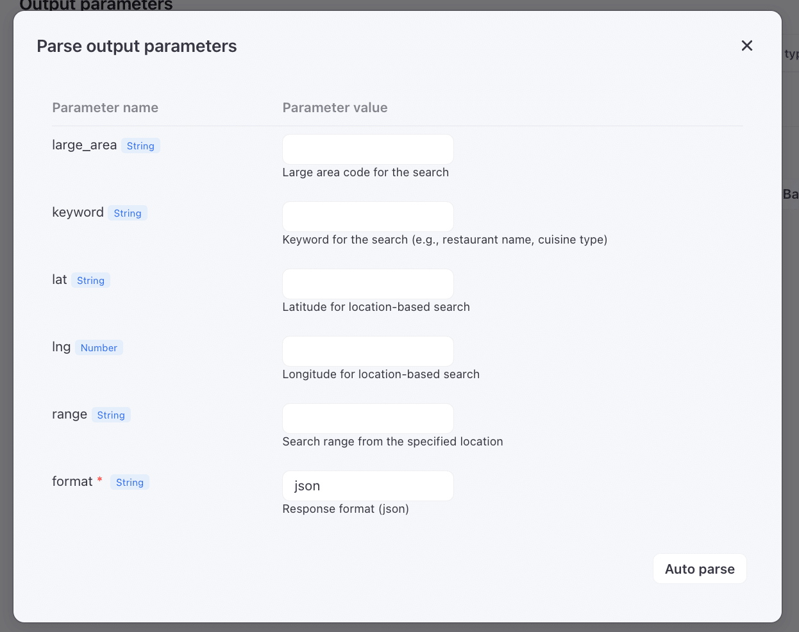Click the large_area parameter label

(84, 146)
